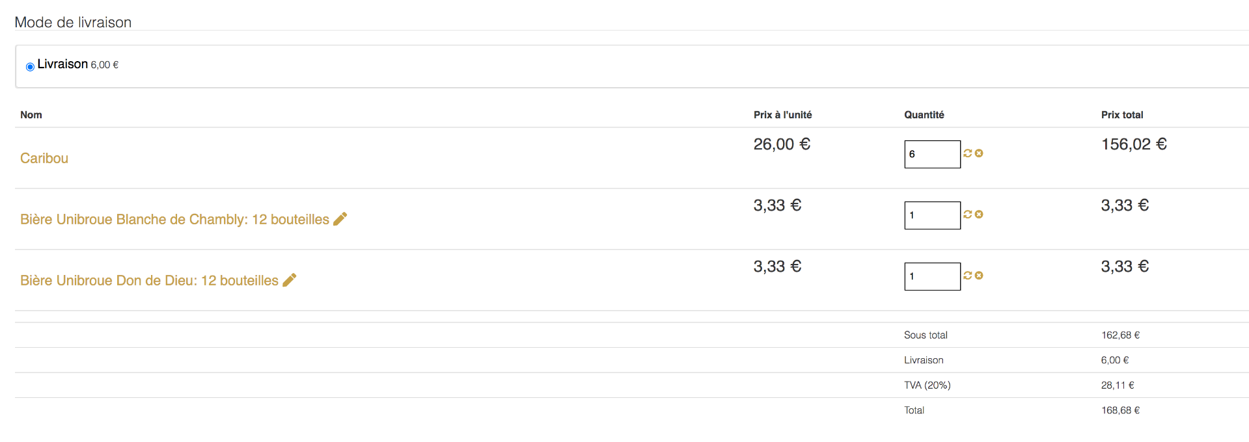
Task: Focus the Caribou quantity field
Action: click(932, 154)
